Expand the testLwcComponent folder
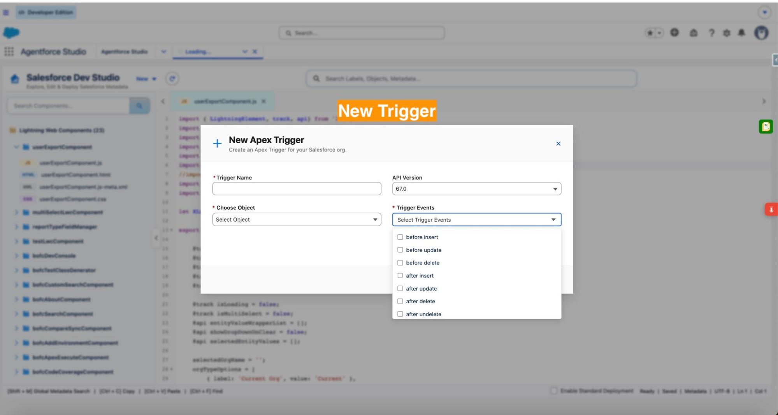The width and height of the screenshot is (778, 415). click(16, 241)
